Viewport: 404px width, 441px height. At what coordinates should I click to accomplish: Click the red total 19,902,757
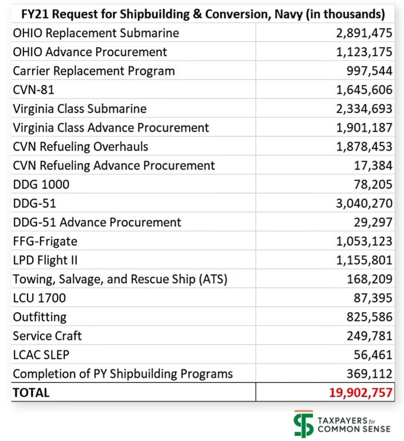pyautogui.click(x=360, y=393)
